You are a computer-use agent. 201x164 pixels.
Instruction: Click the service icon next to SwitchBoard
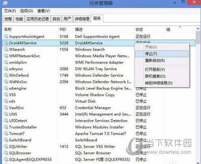(6, 140)
